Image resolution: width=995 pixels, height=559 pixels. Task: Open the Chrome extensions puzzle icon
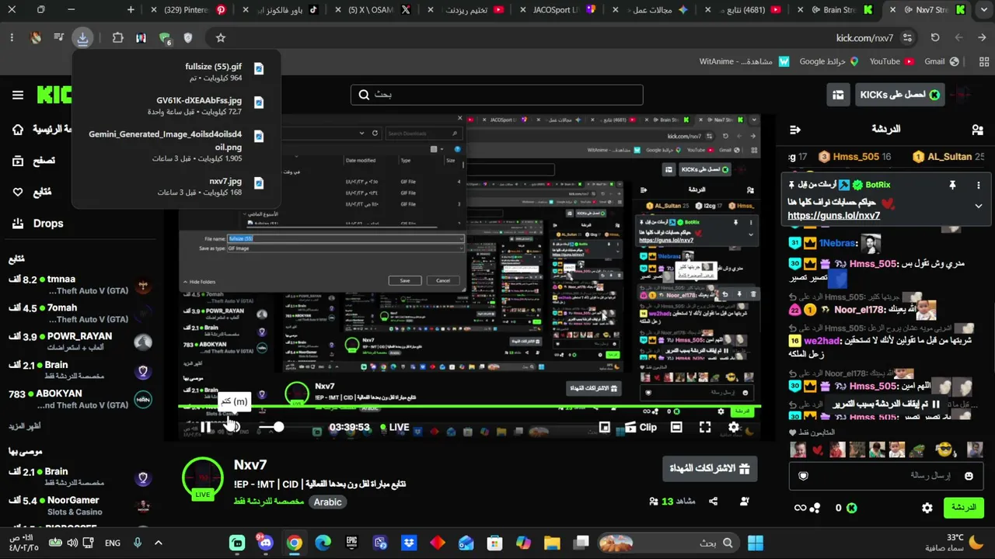click(117, 37)
